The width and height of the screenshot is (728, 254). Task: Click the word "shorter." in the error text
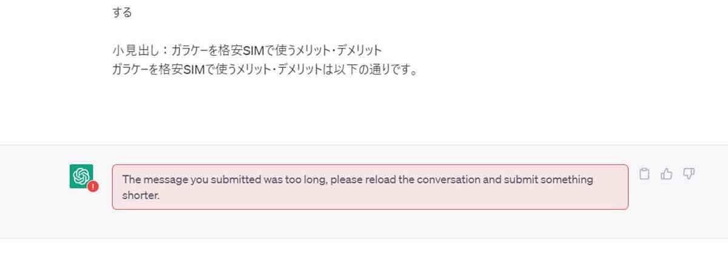[x=141, y=195]
